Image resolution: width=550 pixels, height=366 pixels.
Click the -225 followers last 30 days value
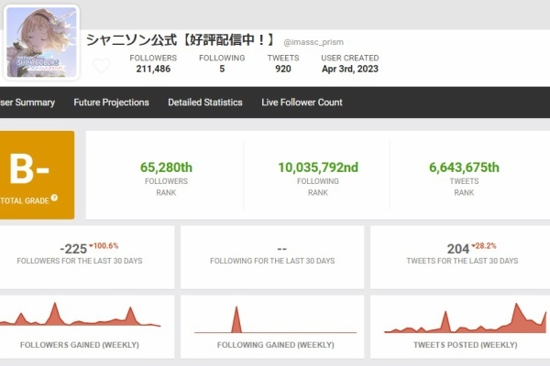pyautogui.click(x=73, y=249)
